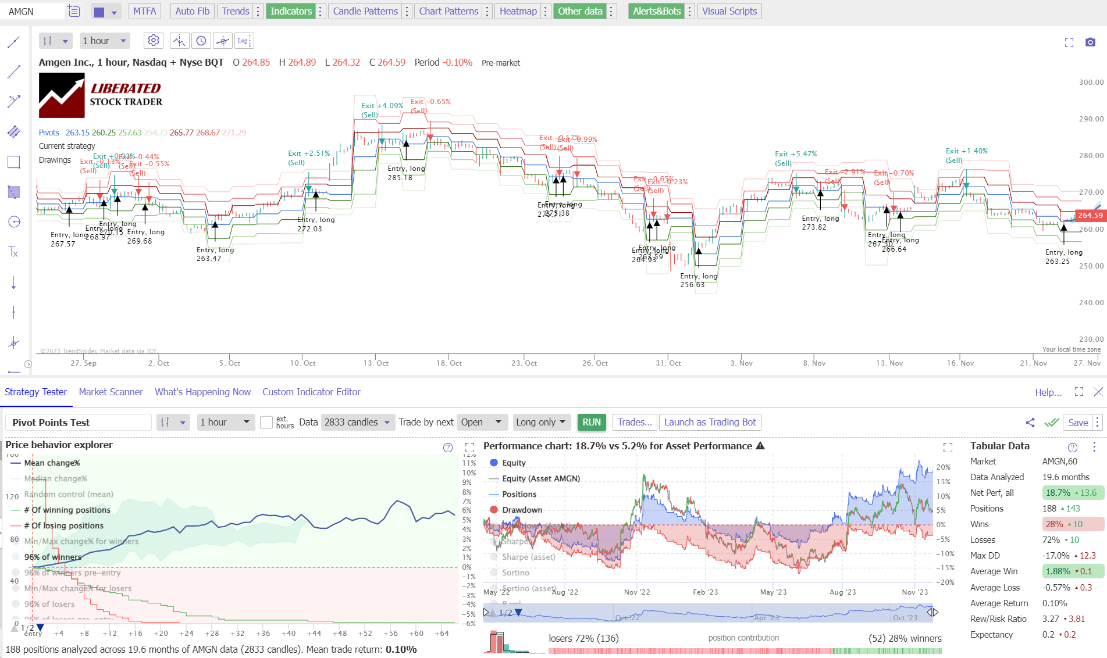Viewport: 1107px width, 658px height.
Task: Select the Trend Line drawing tool
Action: (13, 71)
